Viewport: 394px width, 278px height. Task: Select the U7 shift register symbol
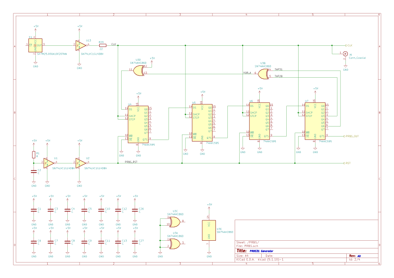[315, 121]
